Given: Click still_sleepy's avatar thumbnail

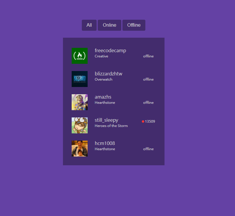Looking at the screenshot, I should pyautogui.click(x=79, y=125).
